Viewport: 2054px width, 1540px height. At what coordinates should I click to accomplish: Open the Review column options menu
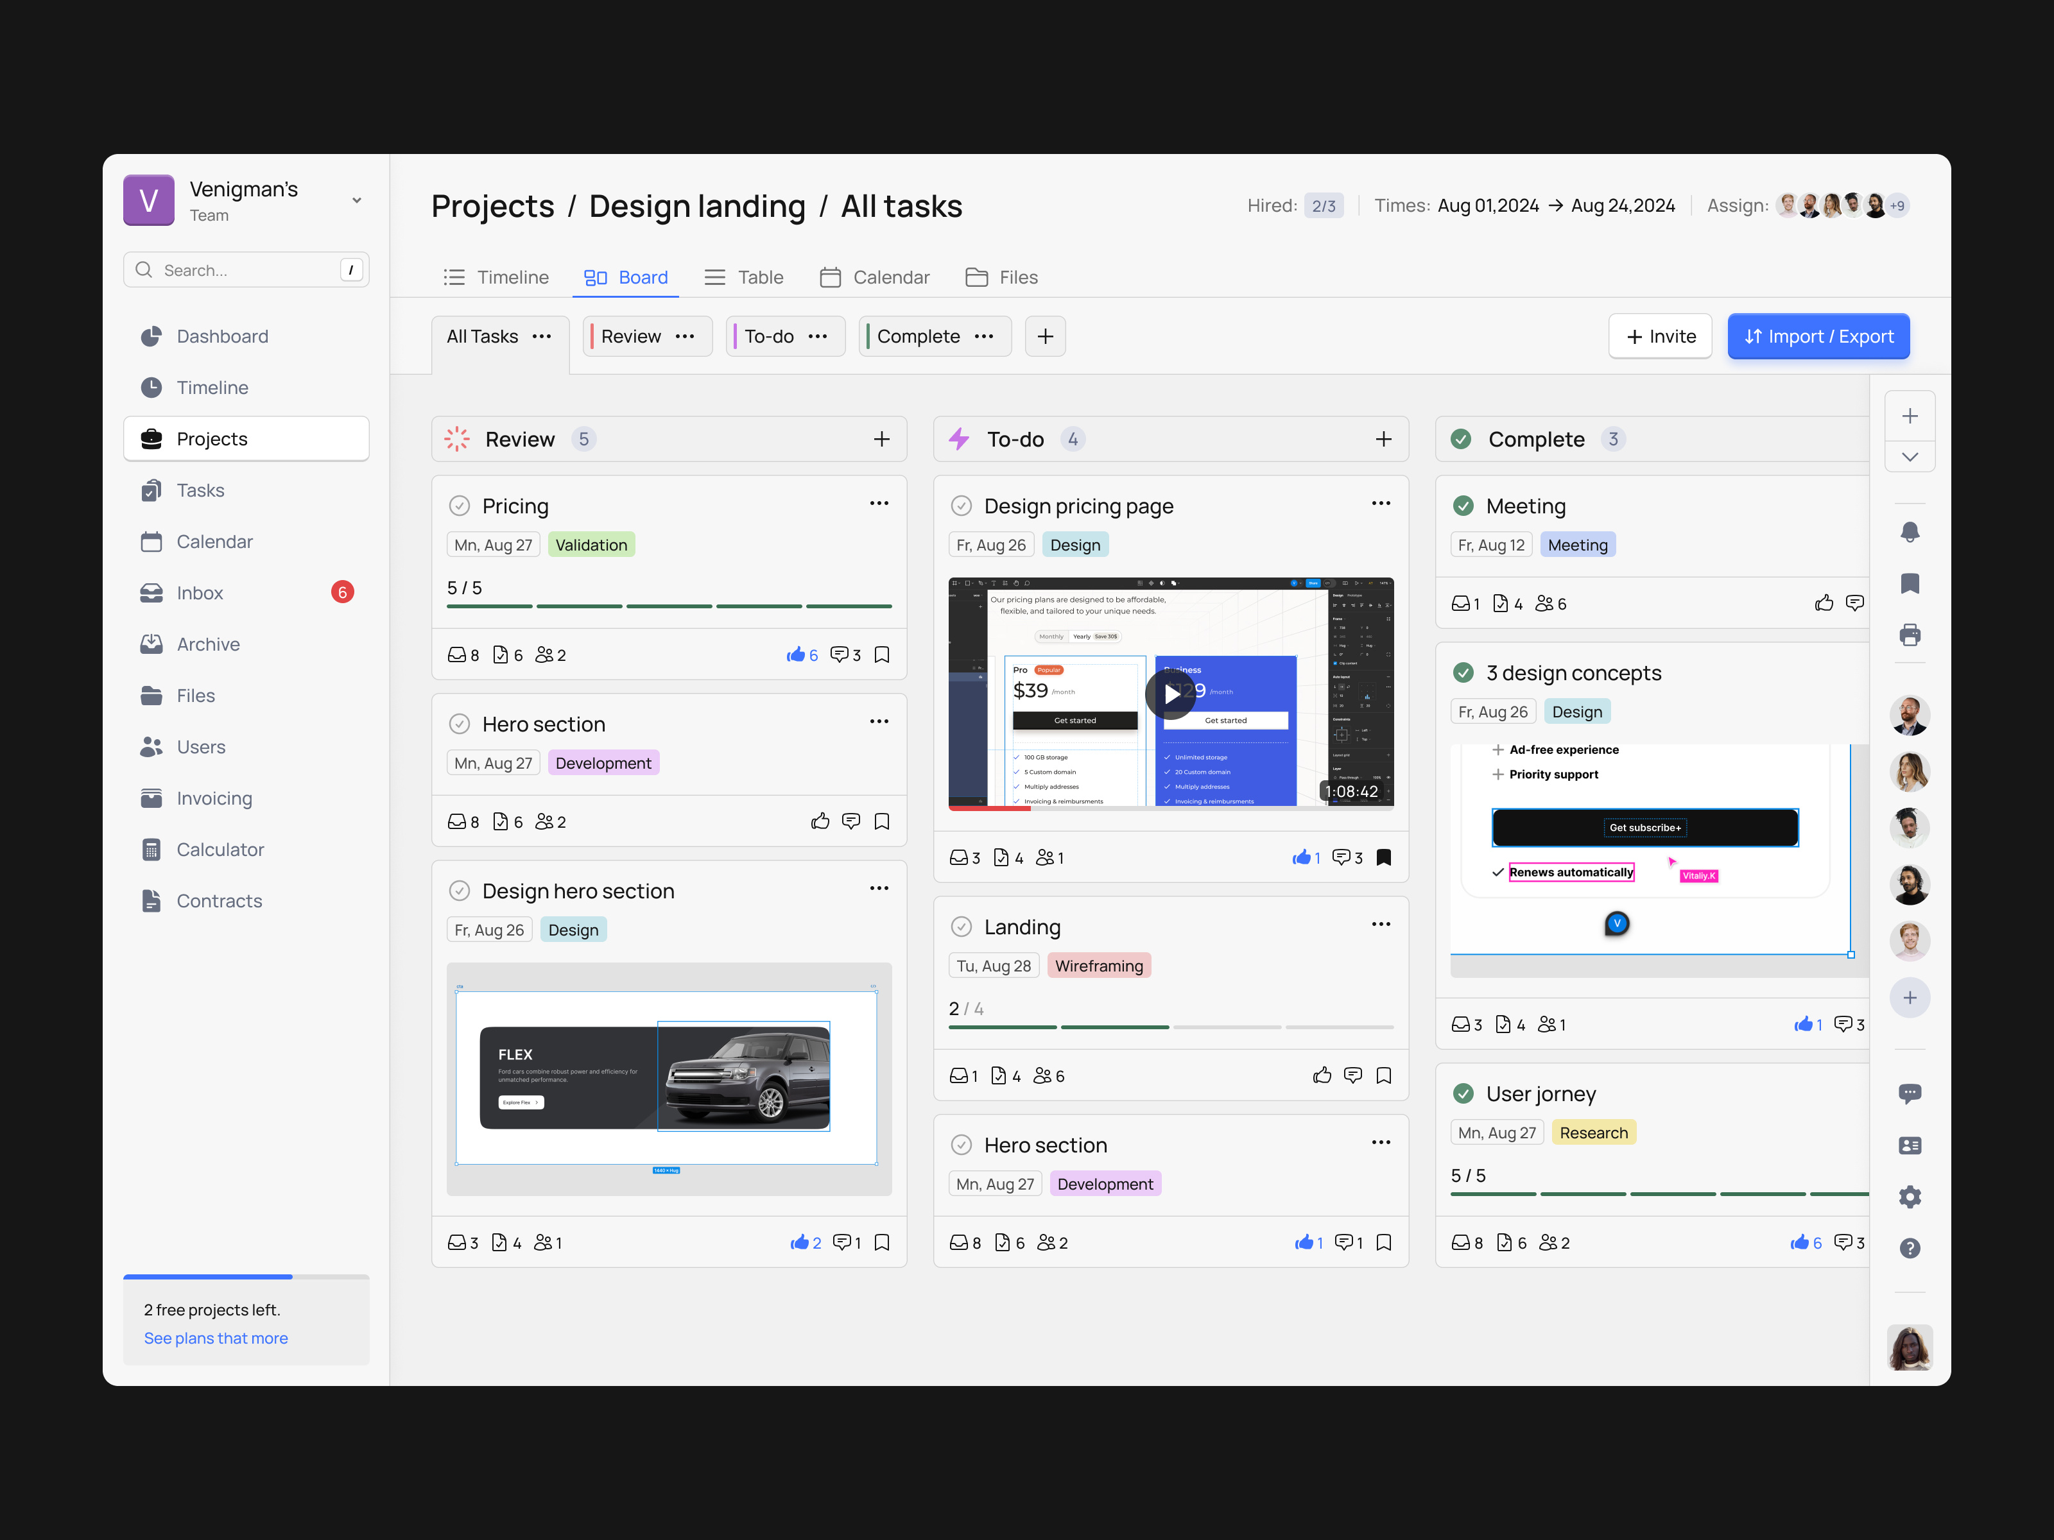click(684, 336)
